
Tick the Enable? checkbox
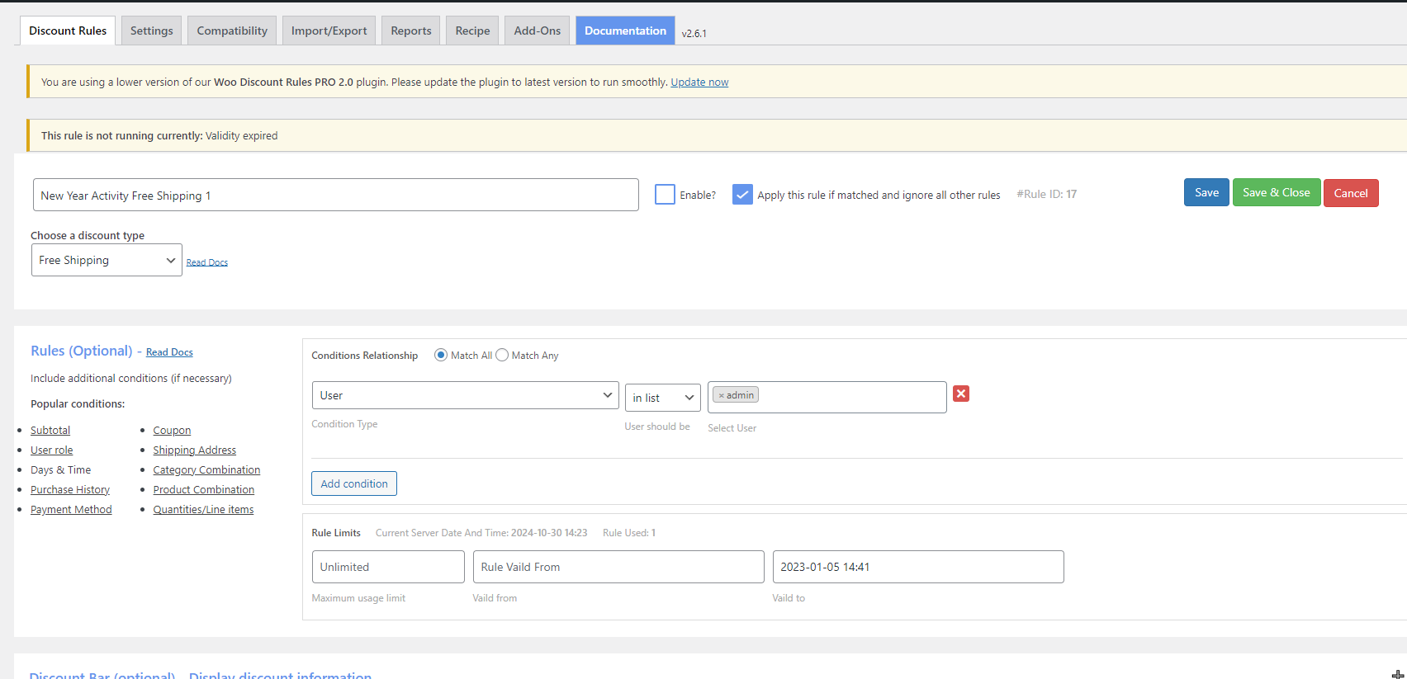click(665, 195)
